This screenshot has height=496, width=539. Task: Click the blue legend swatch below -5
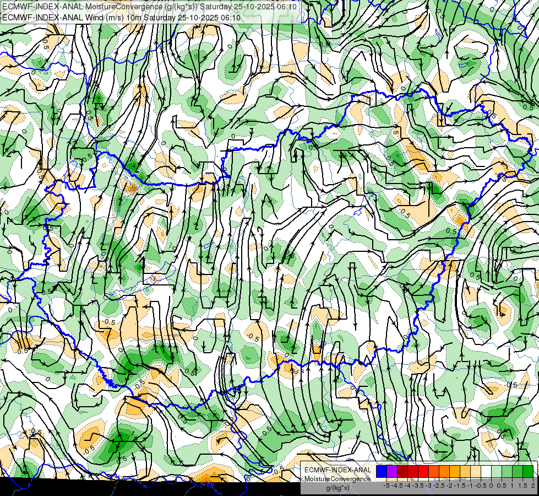[382, 471]
